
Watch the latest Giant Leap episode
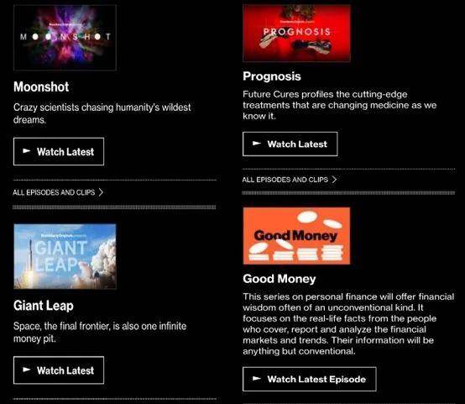tap(59, 370)
